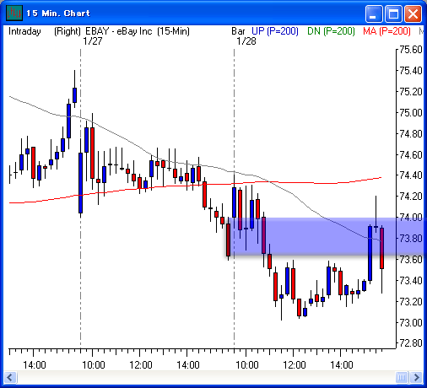Image resolution: width=427 pixels, height=388 pixels.
Task: Click the 'Bar' chart type label
Action: tap(238, 31)
